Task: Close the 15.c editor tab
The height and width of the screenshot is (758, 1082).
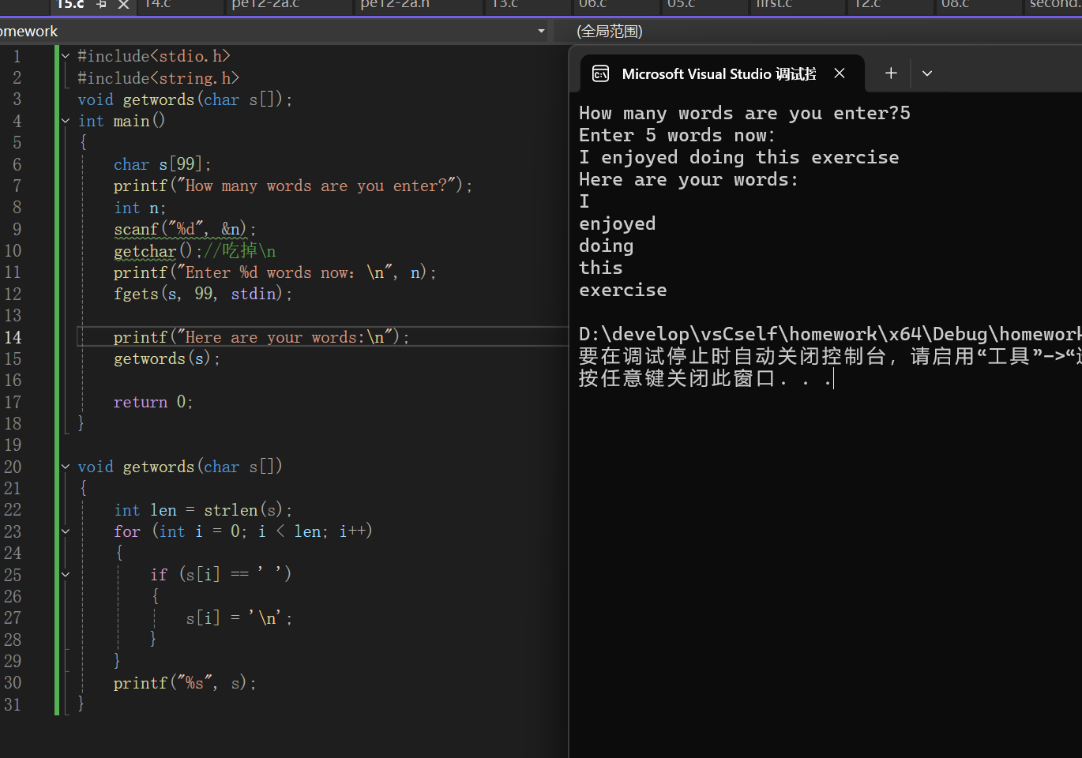Action: coord(124,5)
